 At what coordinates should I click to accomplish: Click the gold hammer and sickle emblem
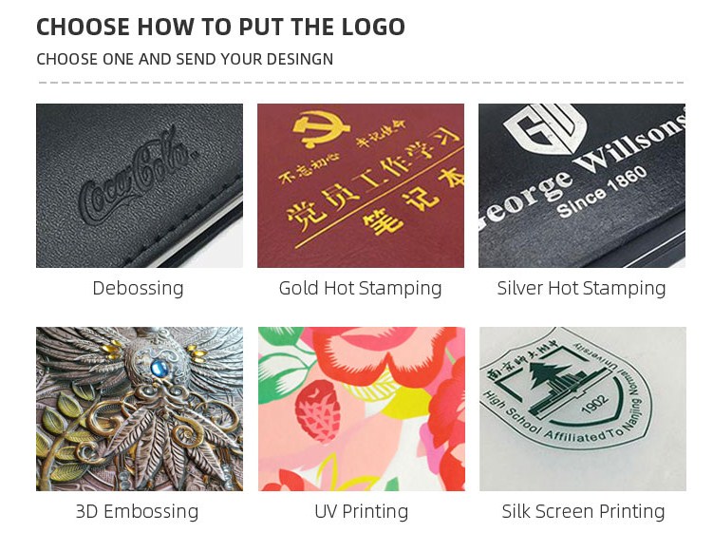(x=321, y=129)
